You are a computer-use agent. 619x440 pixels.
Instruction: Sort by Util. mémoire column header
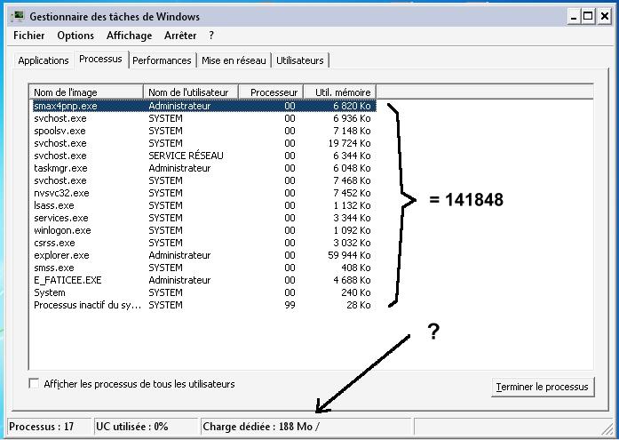click(x=340, y=92)
